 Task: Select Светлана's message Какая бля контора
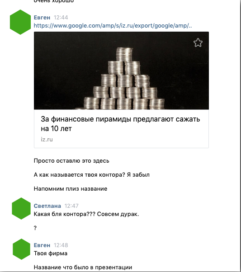[86, 214]
